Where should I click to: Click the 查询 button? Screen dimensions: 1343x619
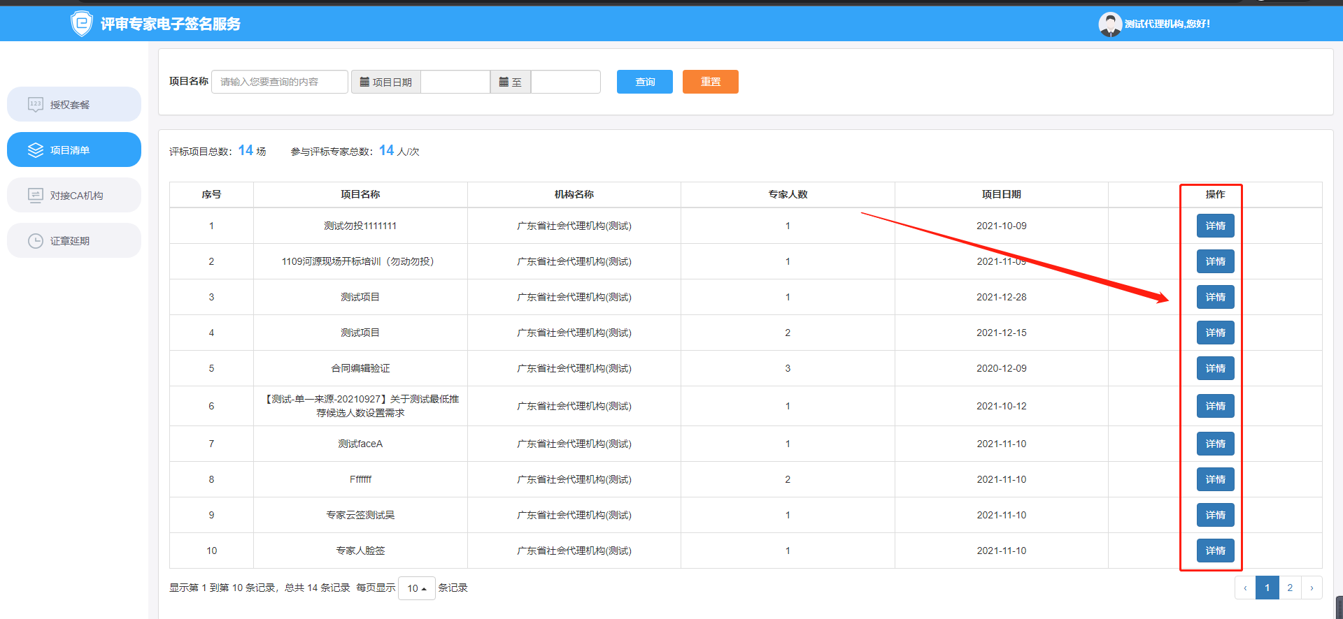[x=645, y=82]
